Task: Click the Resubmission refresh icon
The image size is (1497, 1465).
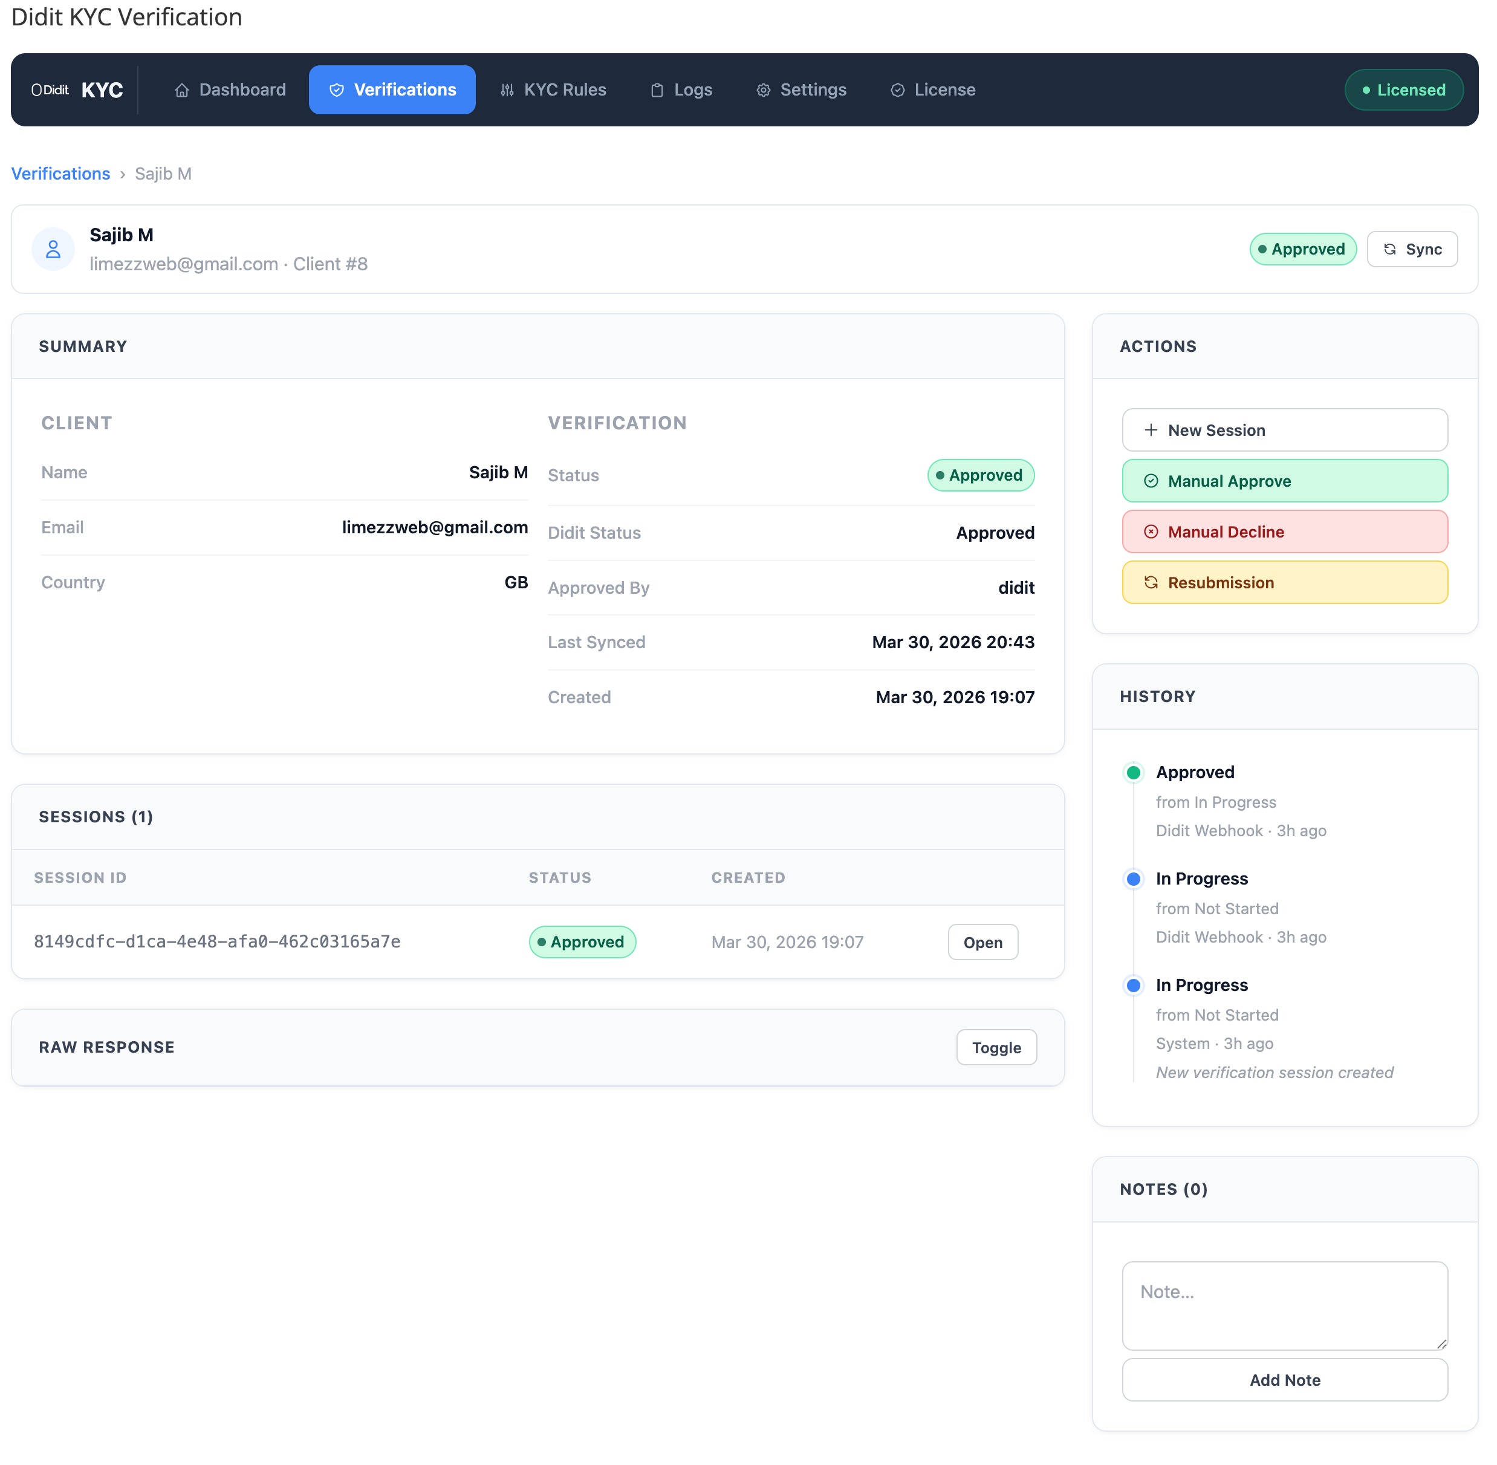Action: [1152, 582]
